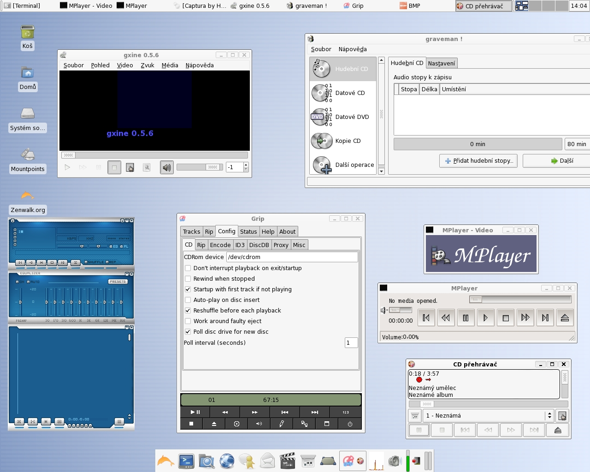Go to previous track in Grip
590x472 pixels.
tap(285, 412)
